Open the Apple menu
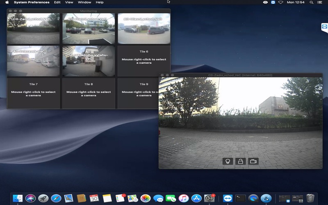Screen dimensions: 328x205 (7, 2)
